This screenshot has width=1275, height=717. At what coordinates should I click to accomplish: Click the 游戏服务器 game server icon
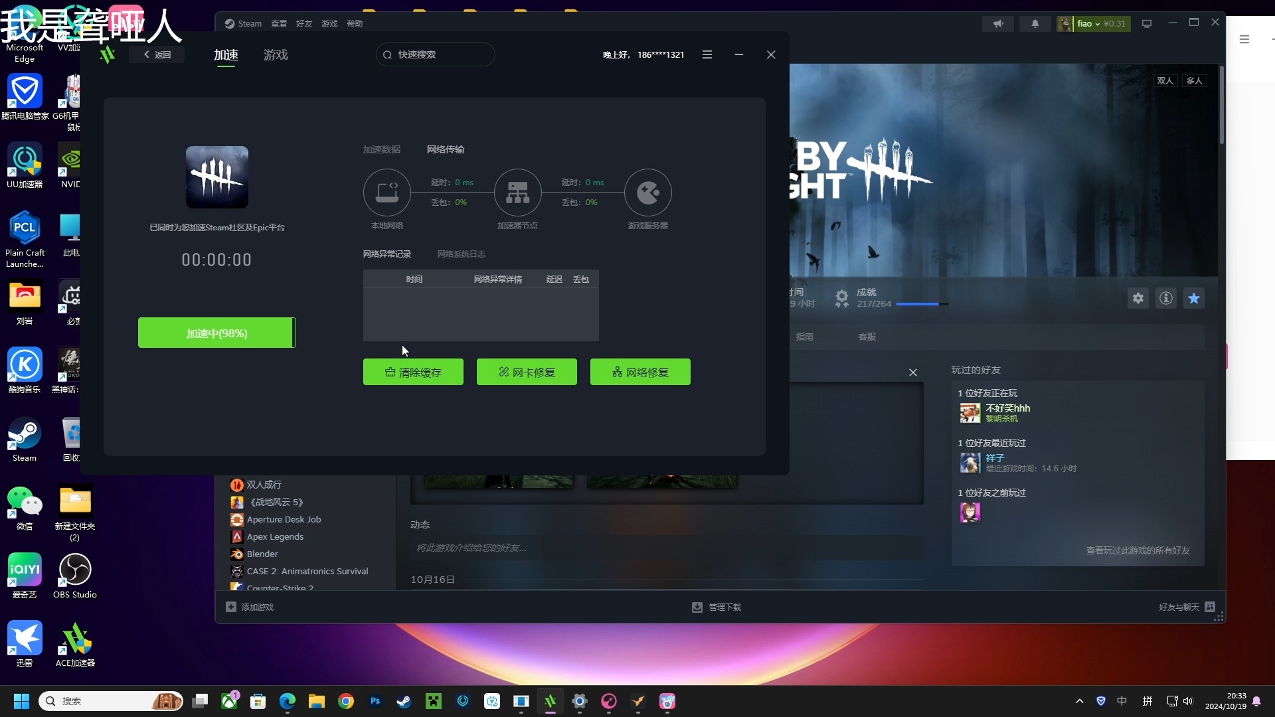[647, 192]
